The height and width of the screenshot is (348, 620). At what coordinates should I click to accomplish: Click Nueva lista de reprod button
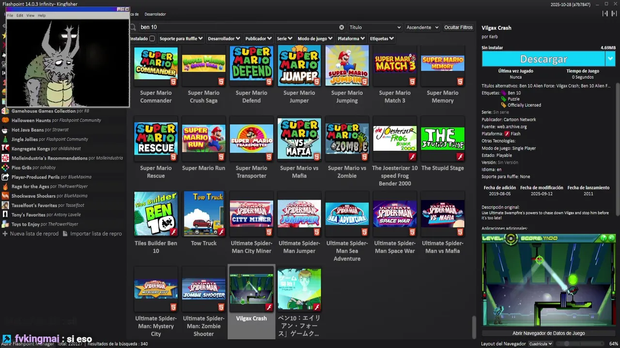31,233
